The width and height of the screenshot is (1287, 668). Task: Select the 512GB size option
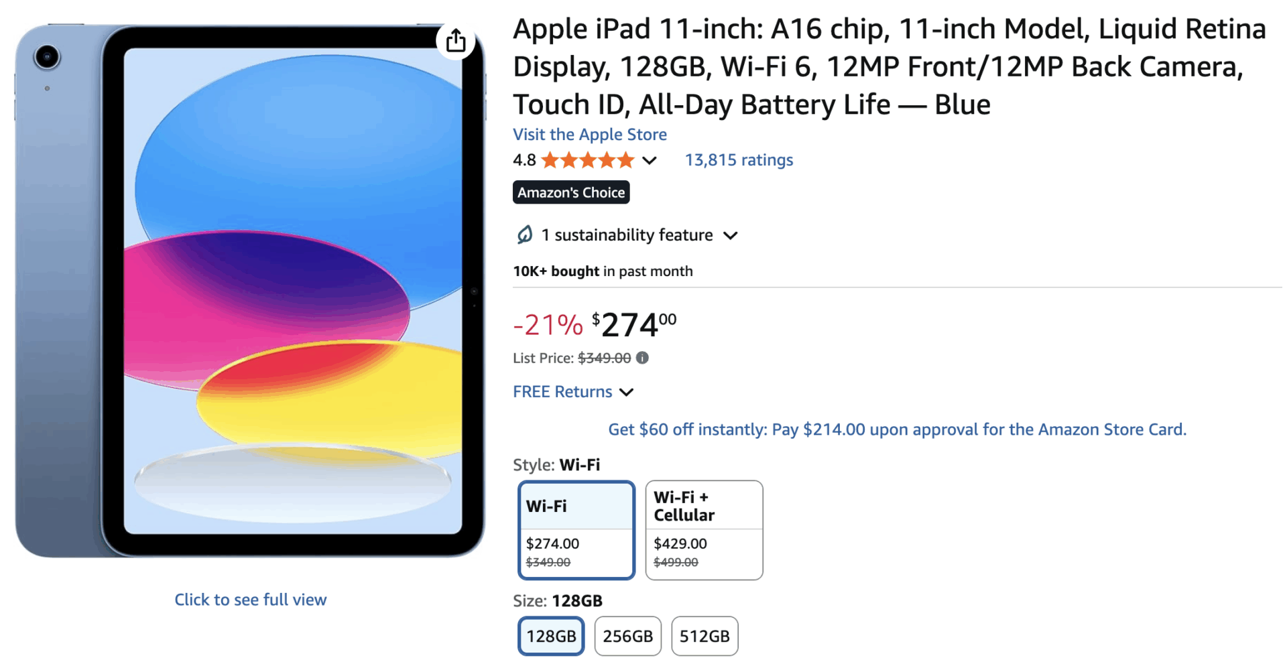click(704, 636)
